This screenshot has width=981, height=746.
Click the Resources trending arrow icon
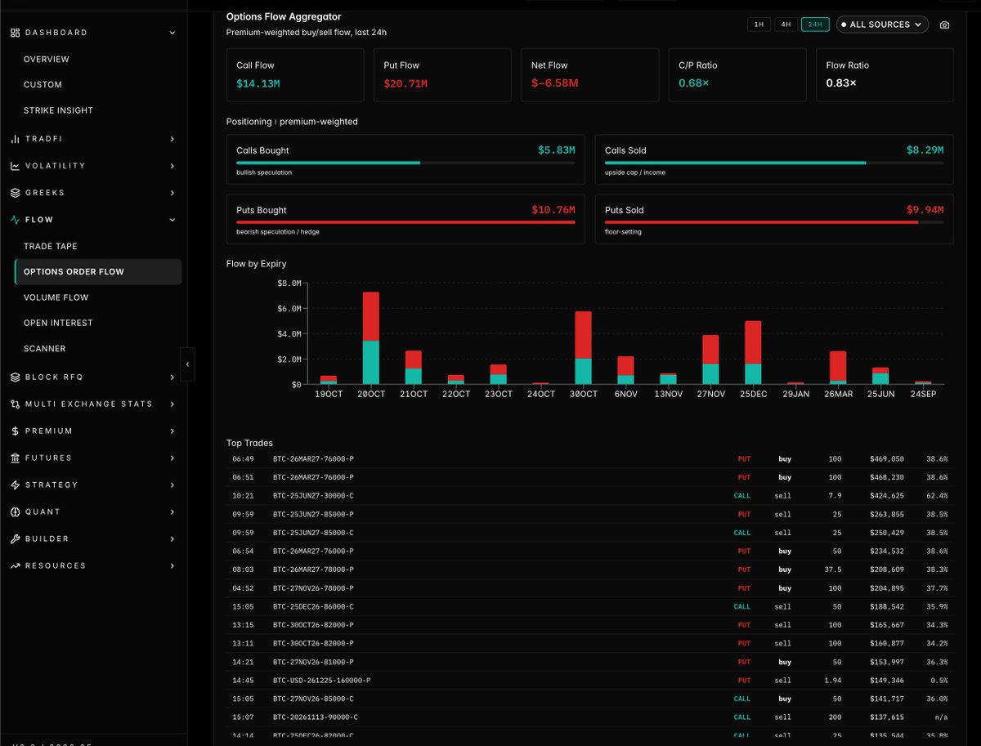pyautogui.click(x=15, y=566)
